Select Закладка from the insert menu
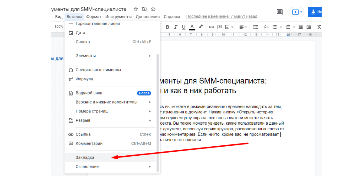The image size is (363, 181). tap(85, 157)
